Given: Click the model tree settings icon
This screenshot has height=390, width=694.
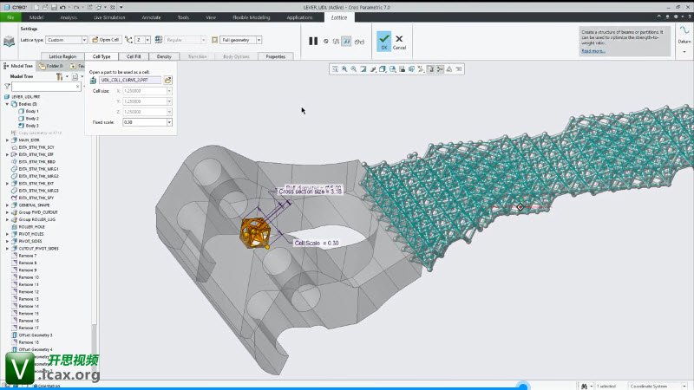Looking at the screenshot, I should pos(61,76).
